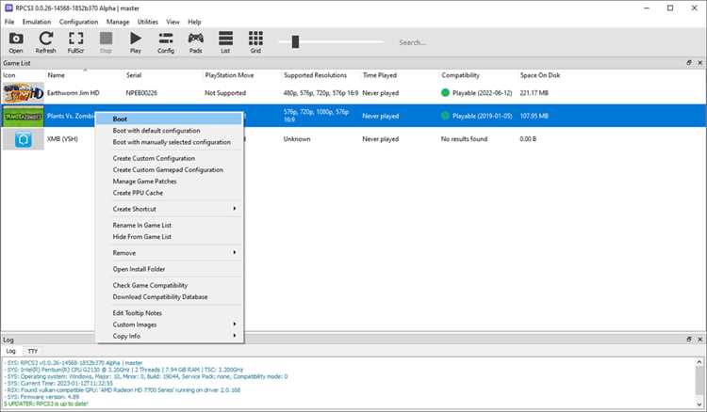Float the Log panel
This screenshot has height=412, width=707.
689,340
